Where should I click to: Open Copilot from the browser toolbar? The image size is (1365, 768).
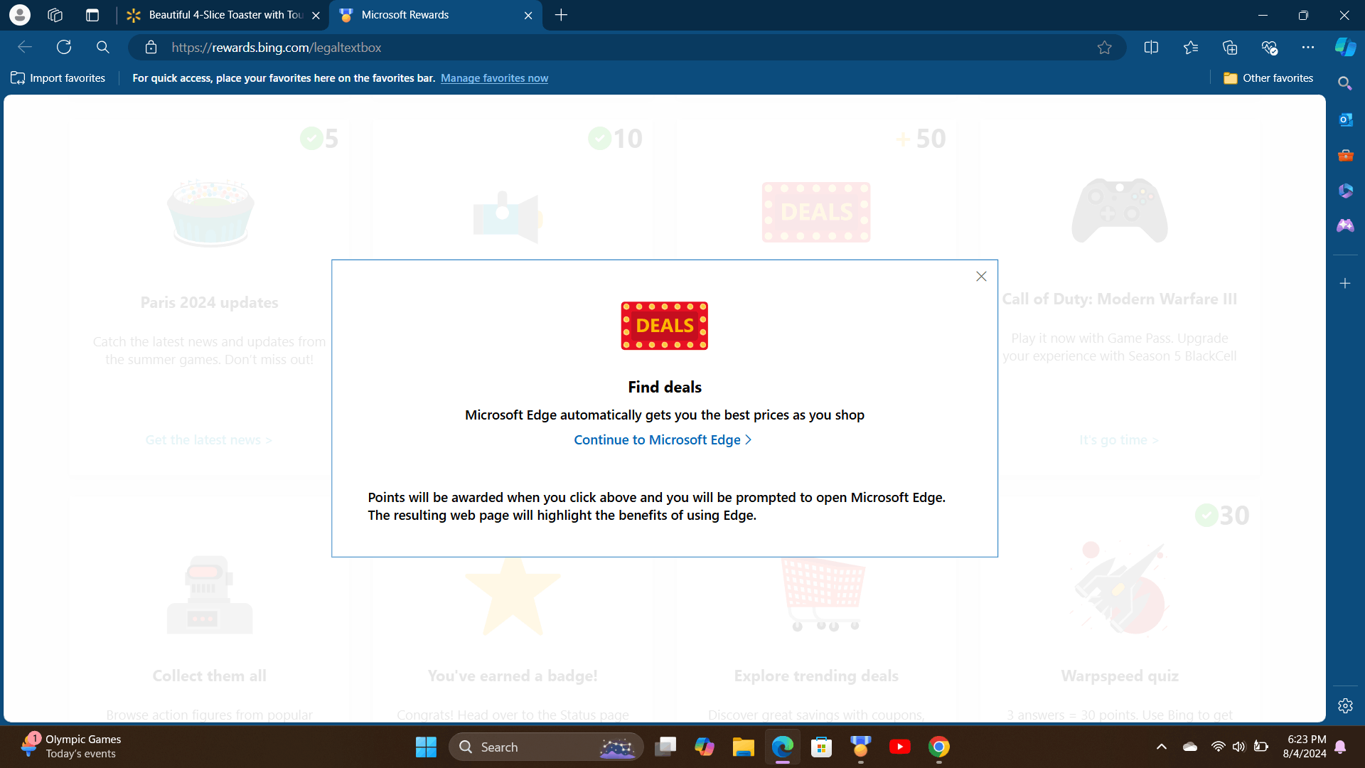point(1344,47)
